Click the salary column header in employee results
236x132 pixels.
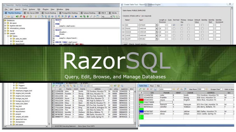click(116, 89)
